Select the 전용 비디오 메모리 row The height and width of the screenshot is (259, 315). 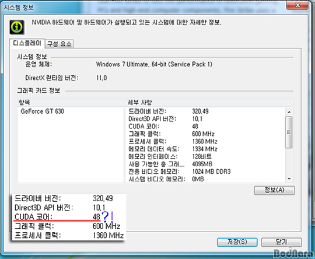point(206,171)
